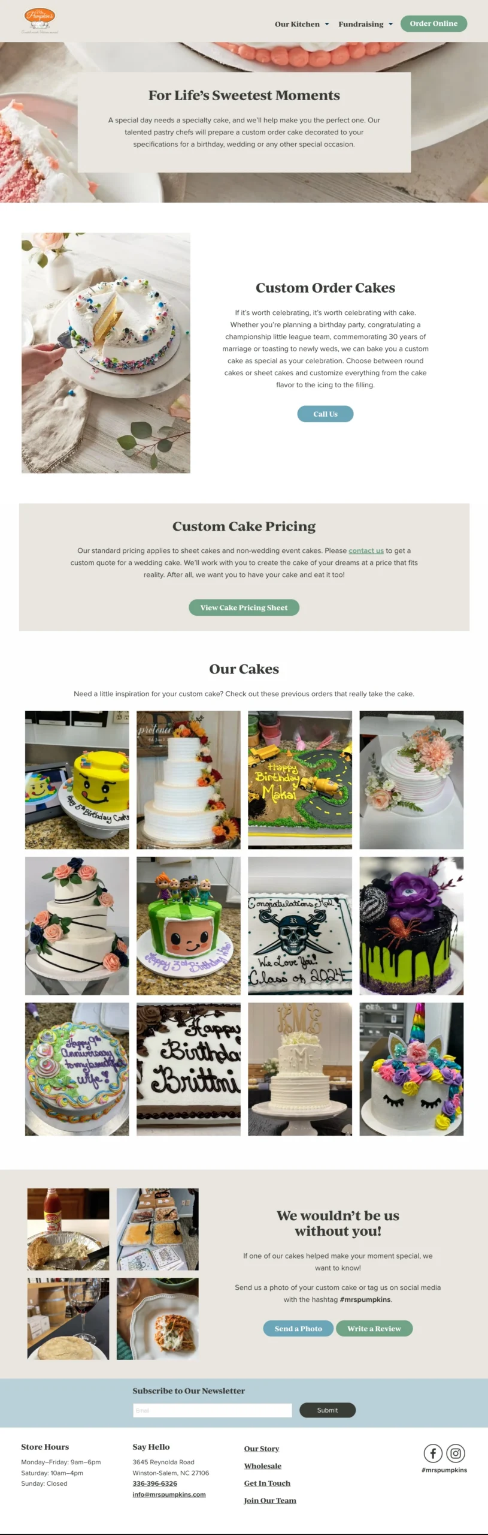Expand the Fundraising dropdown arrow
The height and width of the screenshot is (1535, 488).
click(x=391, y=24)
